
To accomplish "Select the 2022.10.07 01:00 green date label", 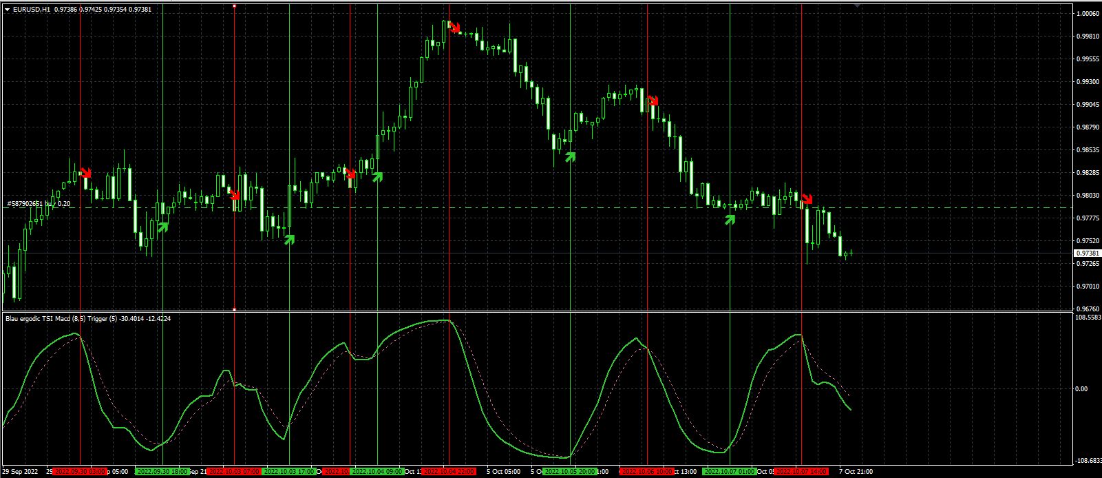I will click(x=729, y=472).
